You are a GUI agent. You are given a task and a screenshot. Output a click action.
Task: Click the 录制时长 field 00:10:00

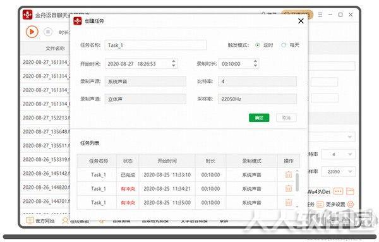point(239,64)
